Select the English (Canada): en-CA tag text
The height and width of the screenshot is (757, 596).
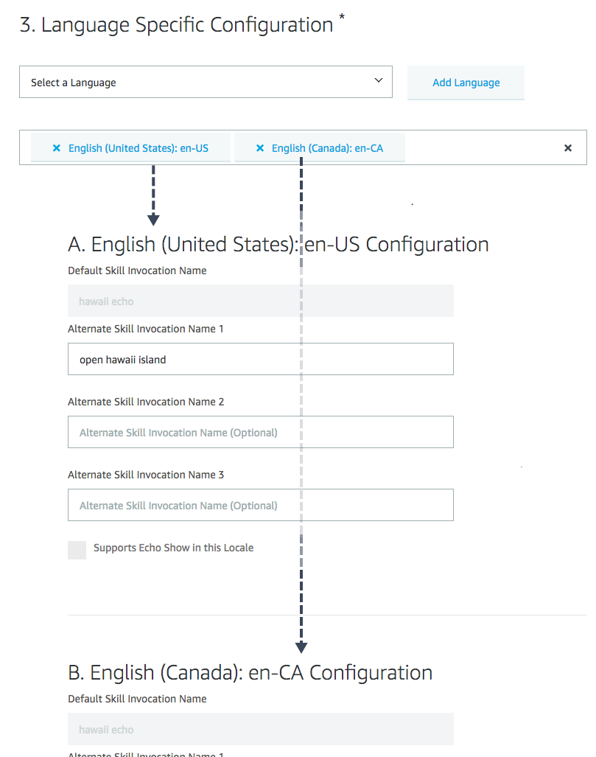point(327,148)
